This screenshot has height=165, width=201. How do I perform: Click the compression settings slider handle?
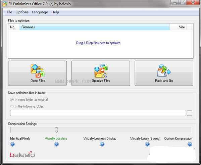[x=56, y=130]
